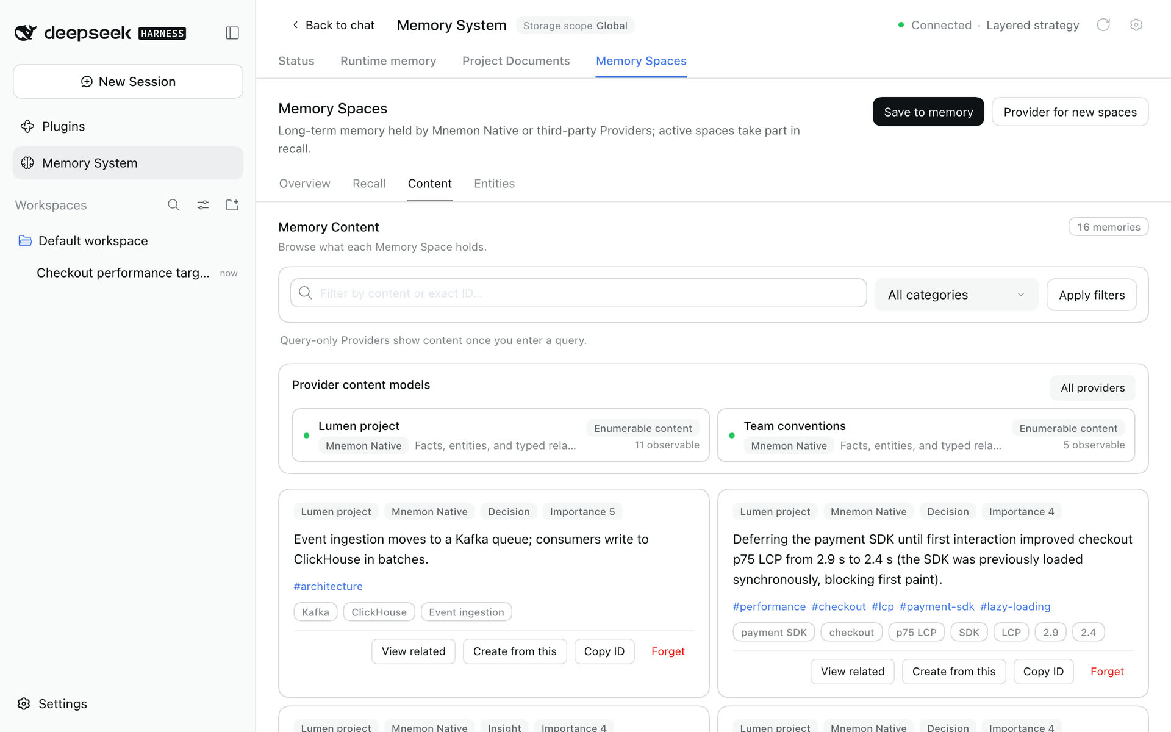The image size is (1171, 732).
Task: Copy ID of payment SDK memory
Action: [1044, 672]
